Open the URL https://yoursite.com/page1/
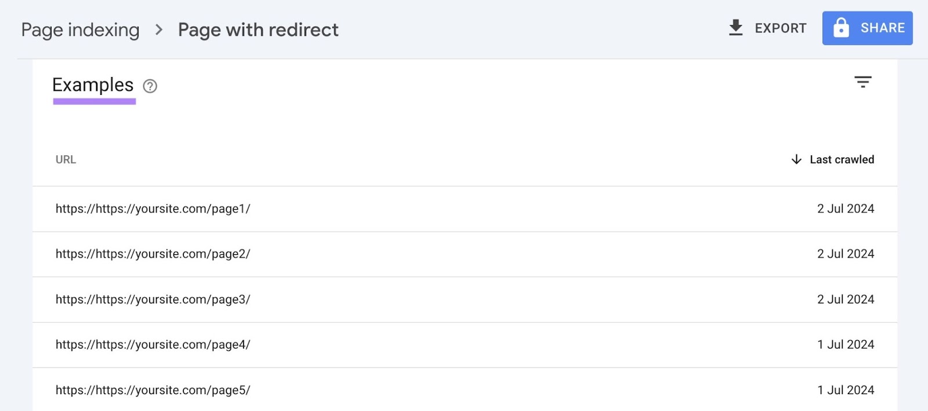 click(153, 209)
